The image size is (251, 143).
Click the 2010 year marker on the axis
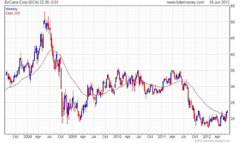click(117, 137)
